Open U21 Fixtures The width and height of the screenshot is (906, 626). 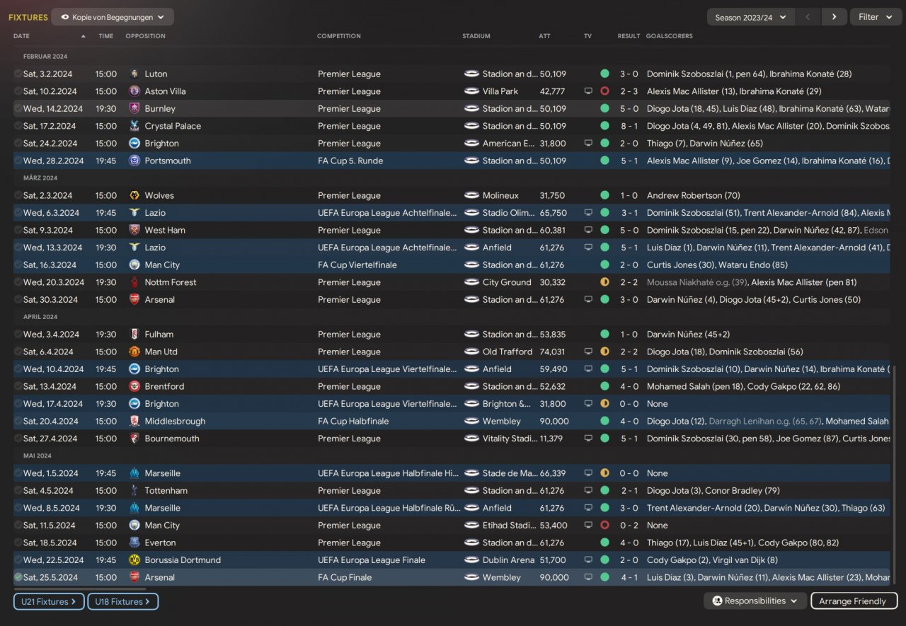49,601
